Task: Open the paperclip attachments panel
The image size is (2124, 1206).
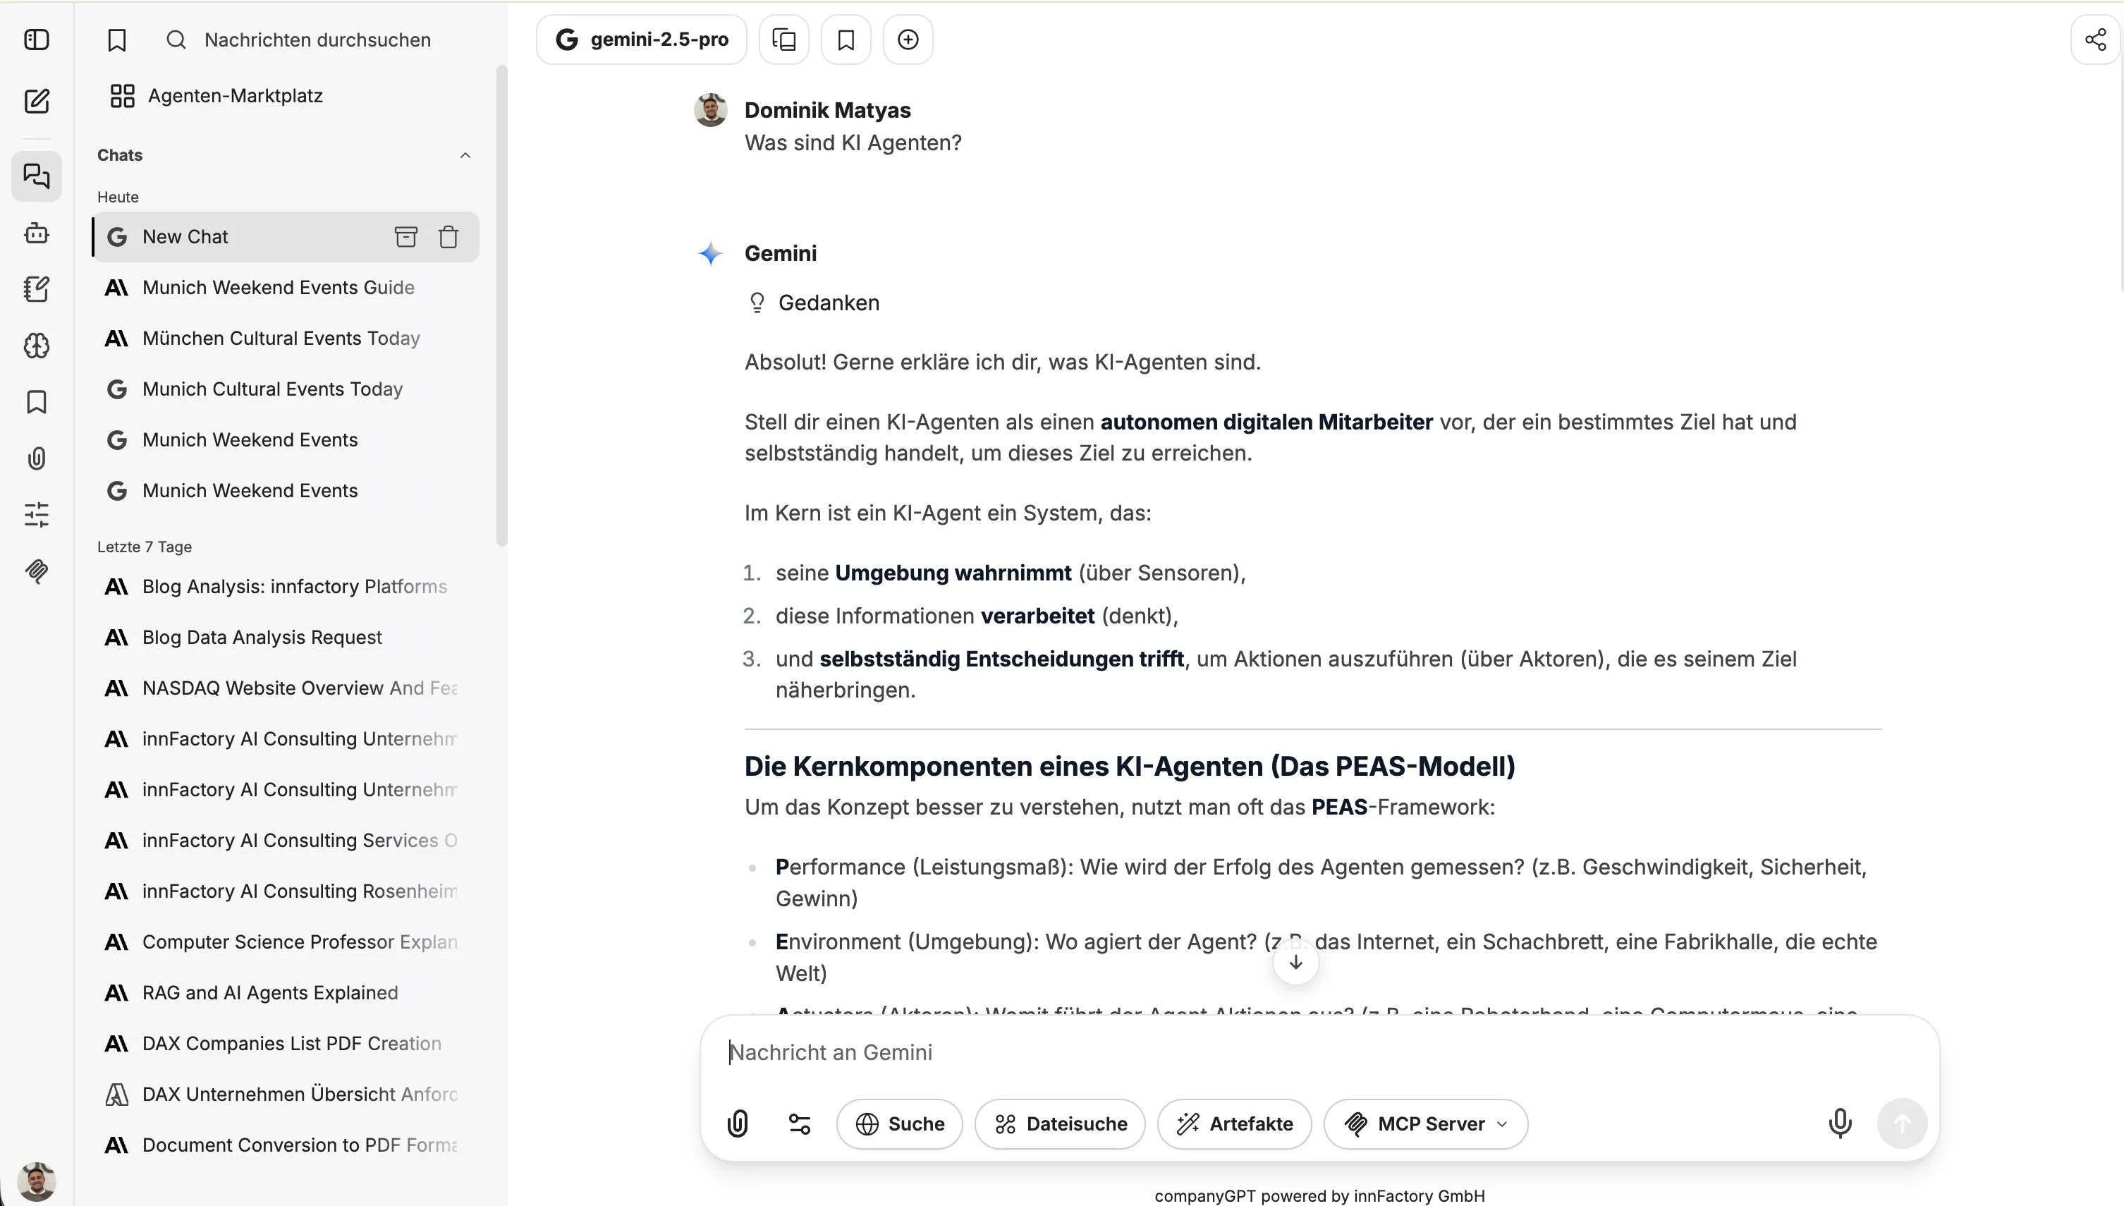Action: click(37, 458)
